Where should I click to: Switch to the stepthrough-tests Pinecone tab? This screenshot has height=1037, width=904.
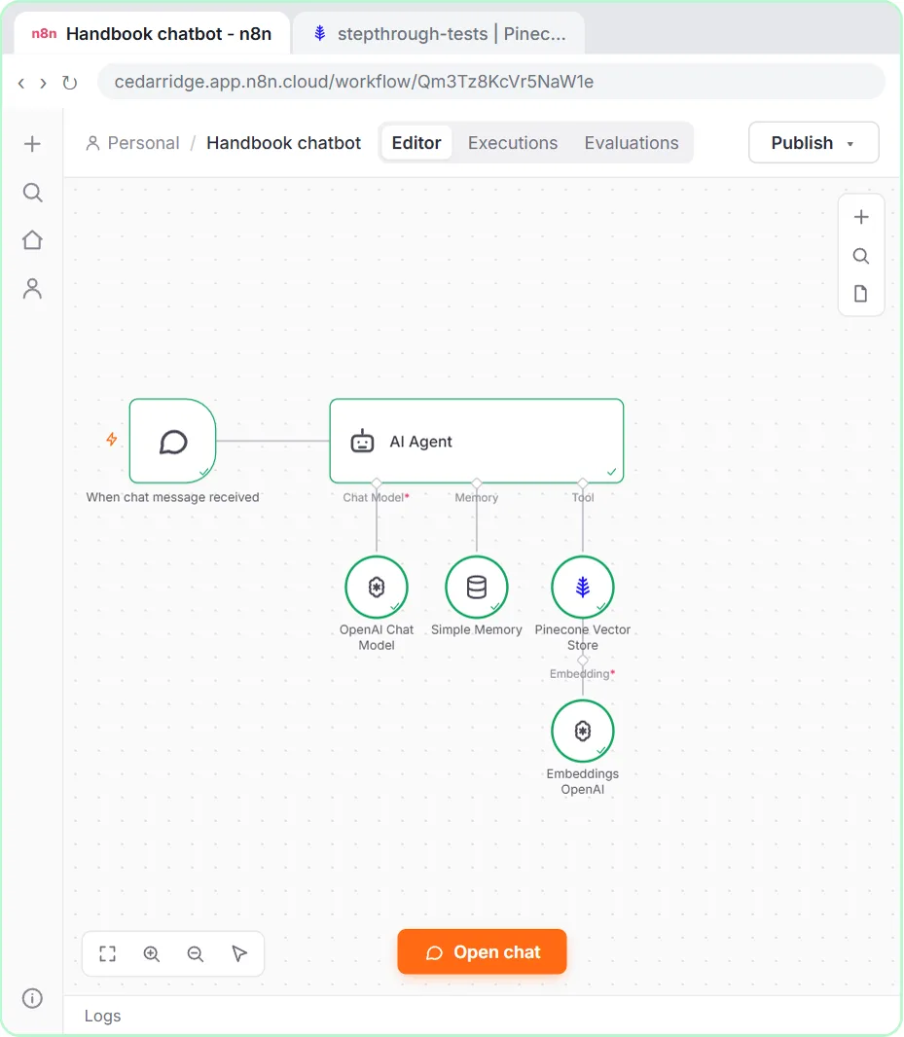click(x=440, y=34)
